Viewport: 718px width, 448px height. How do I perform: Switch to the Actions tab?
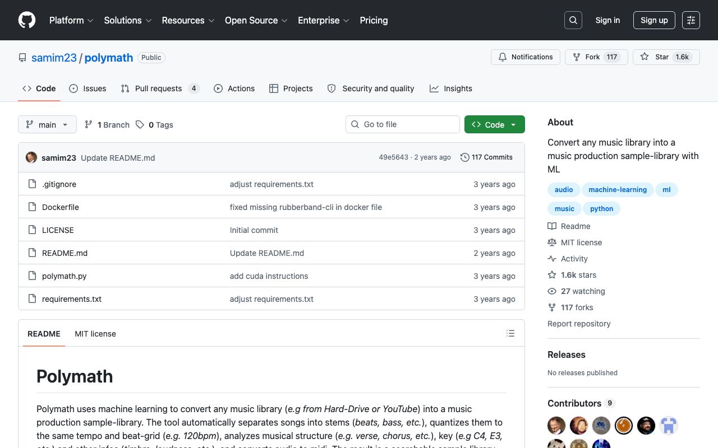point(234,88)
